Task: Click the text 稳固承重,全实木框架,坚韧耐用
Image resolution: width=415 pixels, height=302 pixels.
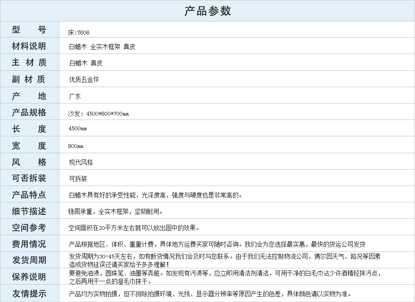Action: pyautogui.click(x=115, y=212)
